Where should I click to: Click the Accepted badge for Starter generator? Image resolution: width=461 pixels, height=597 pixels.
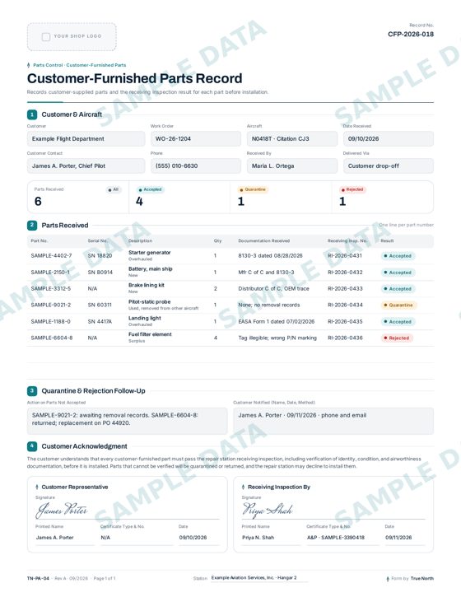coord(398,256)
